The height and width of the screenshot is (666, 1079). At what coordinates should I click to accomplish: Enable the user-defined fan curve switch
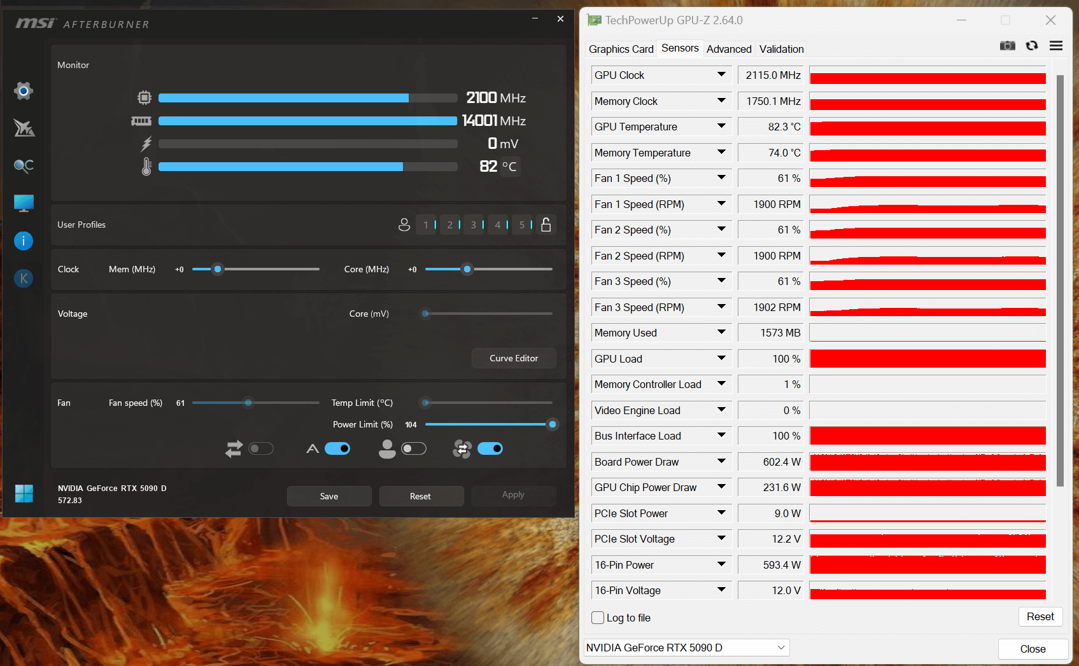(414, 449)
